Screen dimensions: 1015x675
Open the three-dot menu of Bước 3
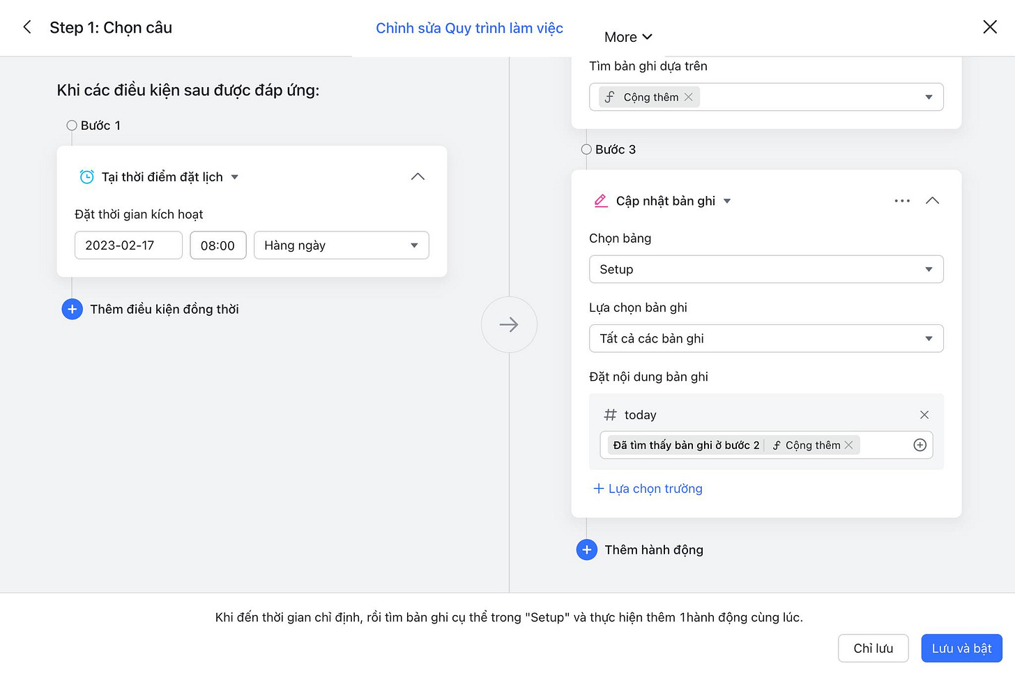[x=902, y=201]
